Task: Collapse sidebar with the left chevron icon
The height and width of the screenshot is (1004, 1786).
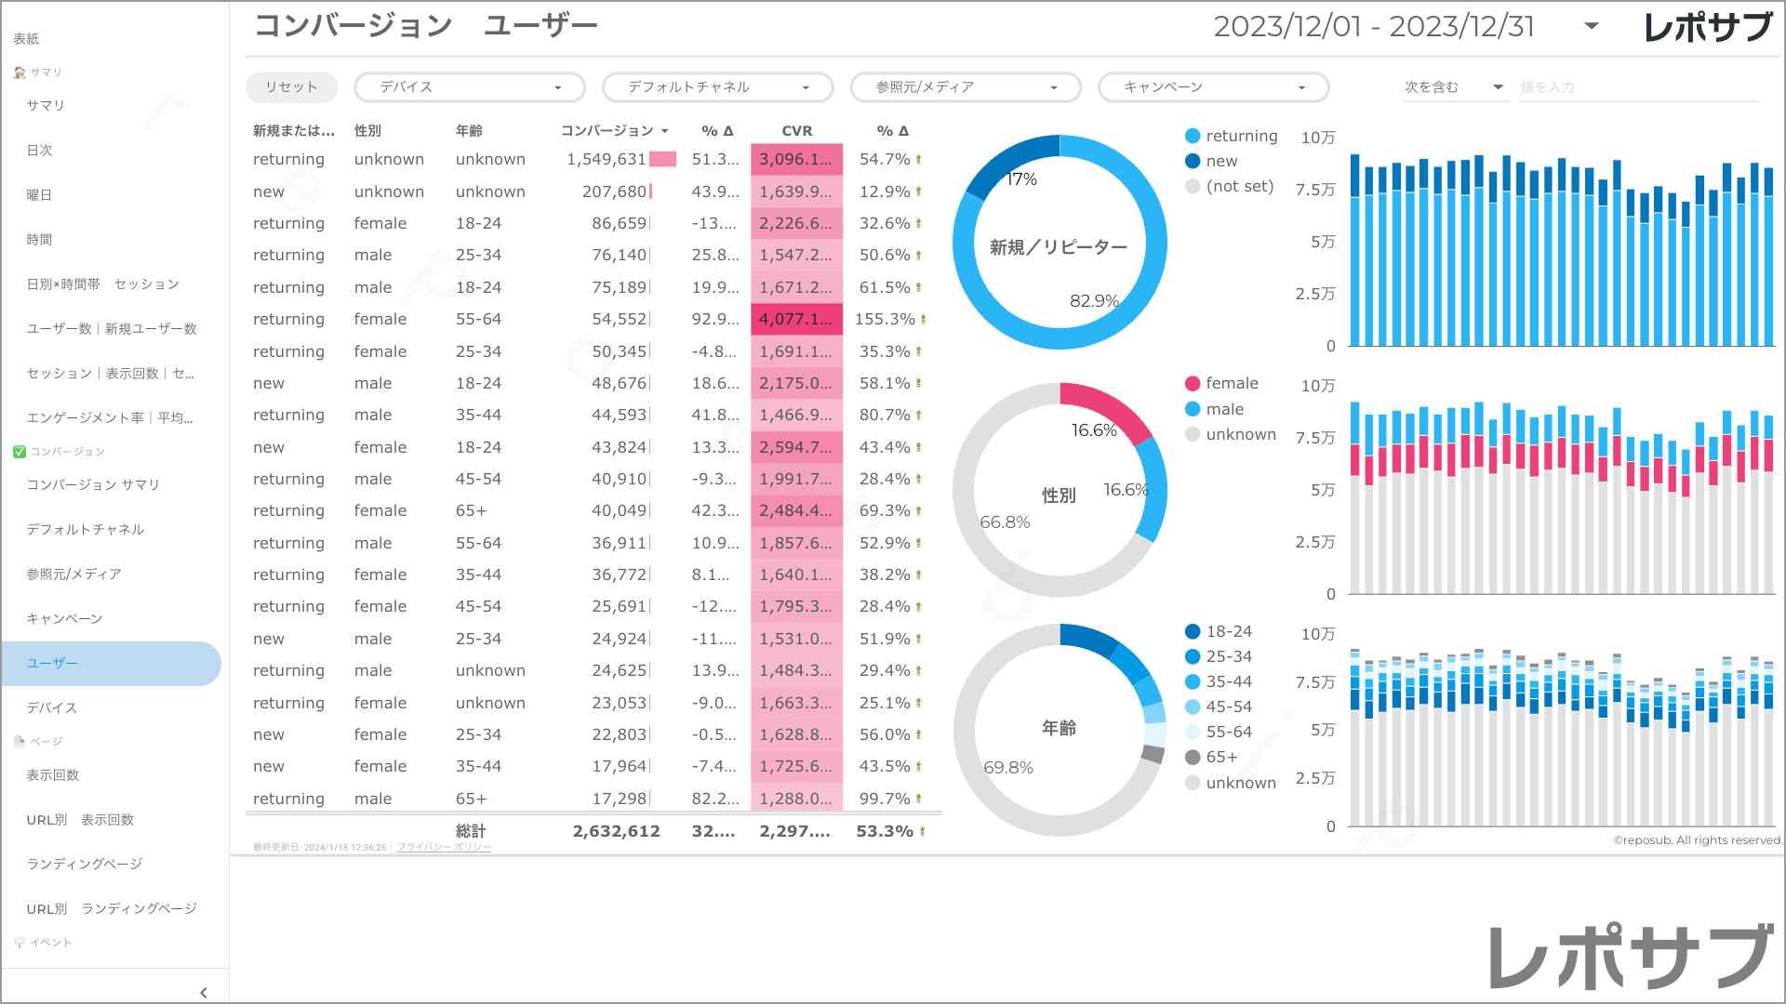Action: (204, 992)
